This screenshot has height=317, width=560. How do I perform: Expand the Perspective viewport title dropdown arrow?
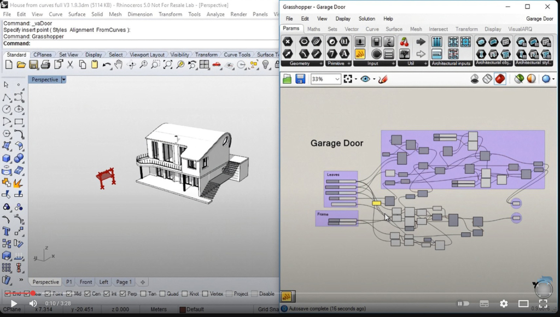tap(63, 80)
